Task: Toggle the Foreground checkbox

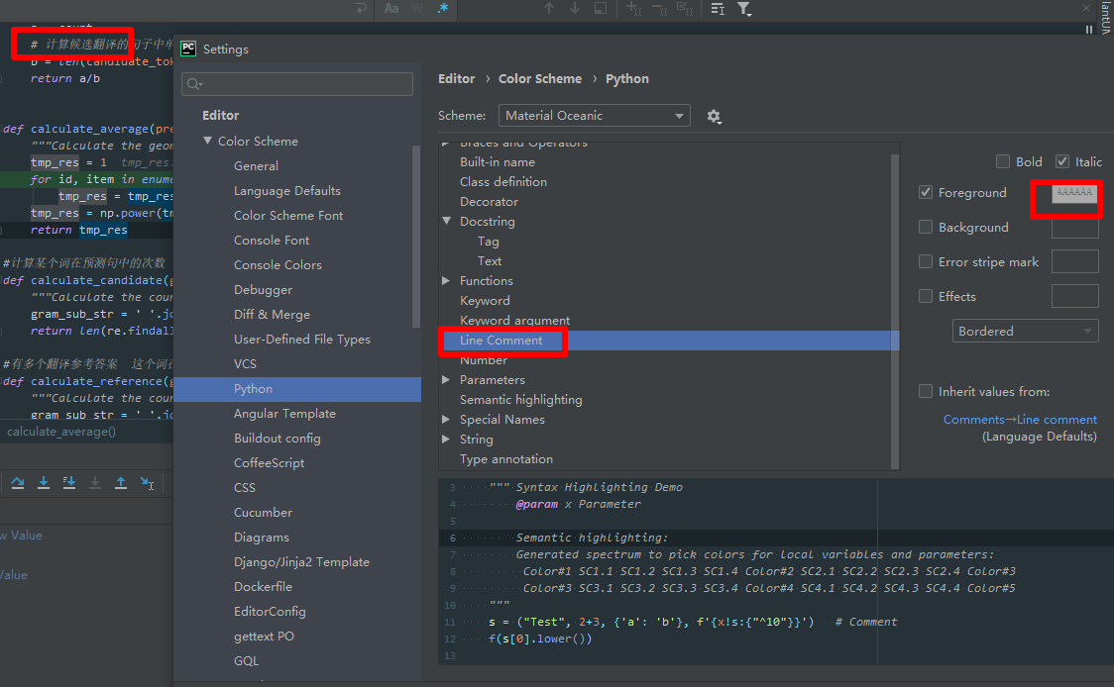Action: tap(925, 192)
